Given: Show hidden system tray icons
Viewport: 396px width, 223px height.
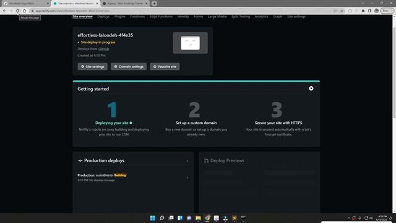Looking at the screenshot, I should click(349, 218).
